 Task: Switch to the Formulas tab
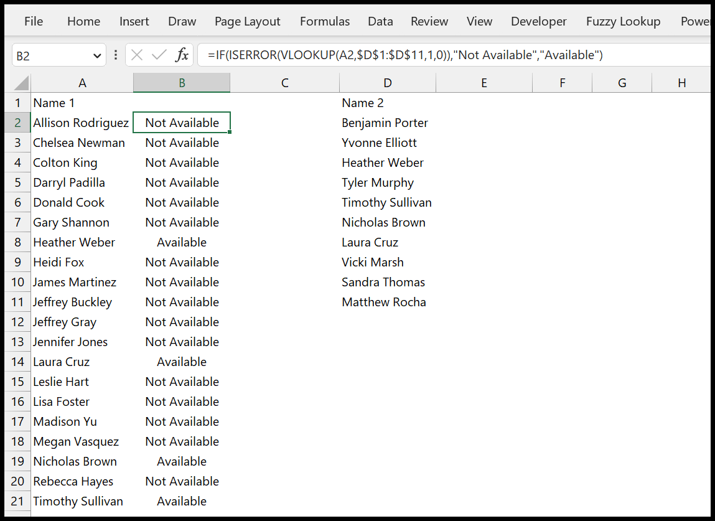[324, 21]
